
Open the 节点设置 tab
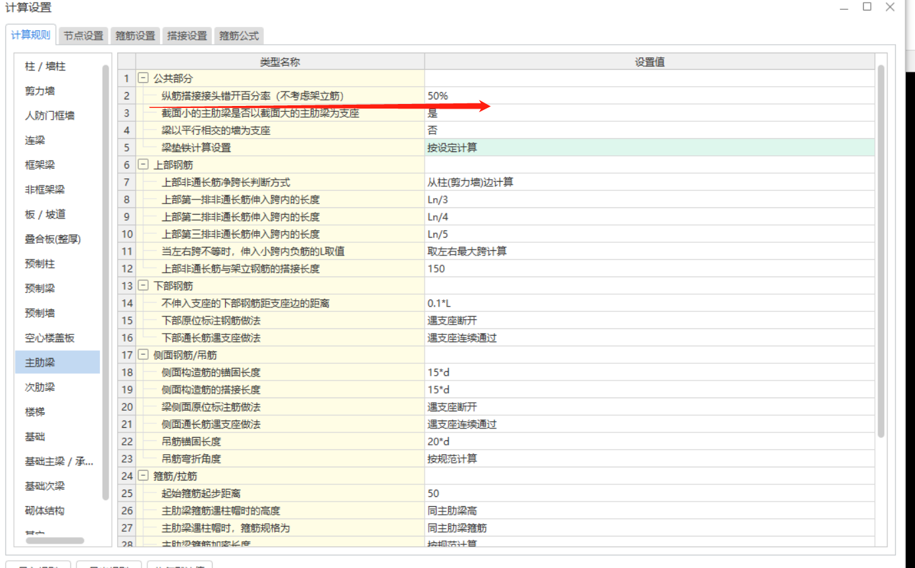[84, 36]
